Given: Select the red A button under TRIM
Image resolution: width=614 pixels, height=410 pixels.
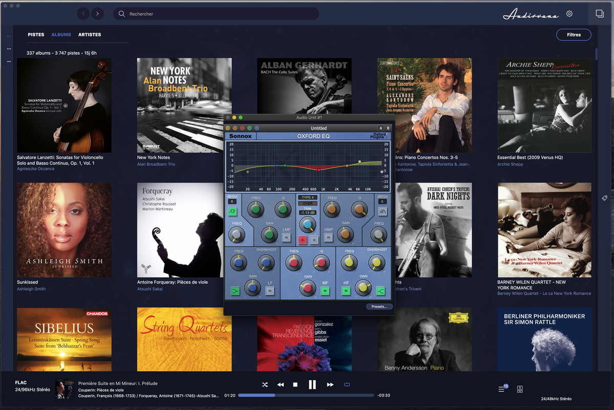Looking at the screenshot, I should tap(302, 240).
